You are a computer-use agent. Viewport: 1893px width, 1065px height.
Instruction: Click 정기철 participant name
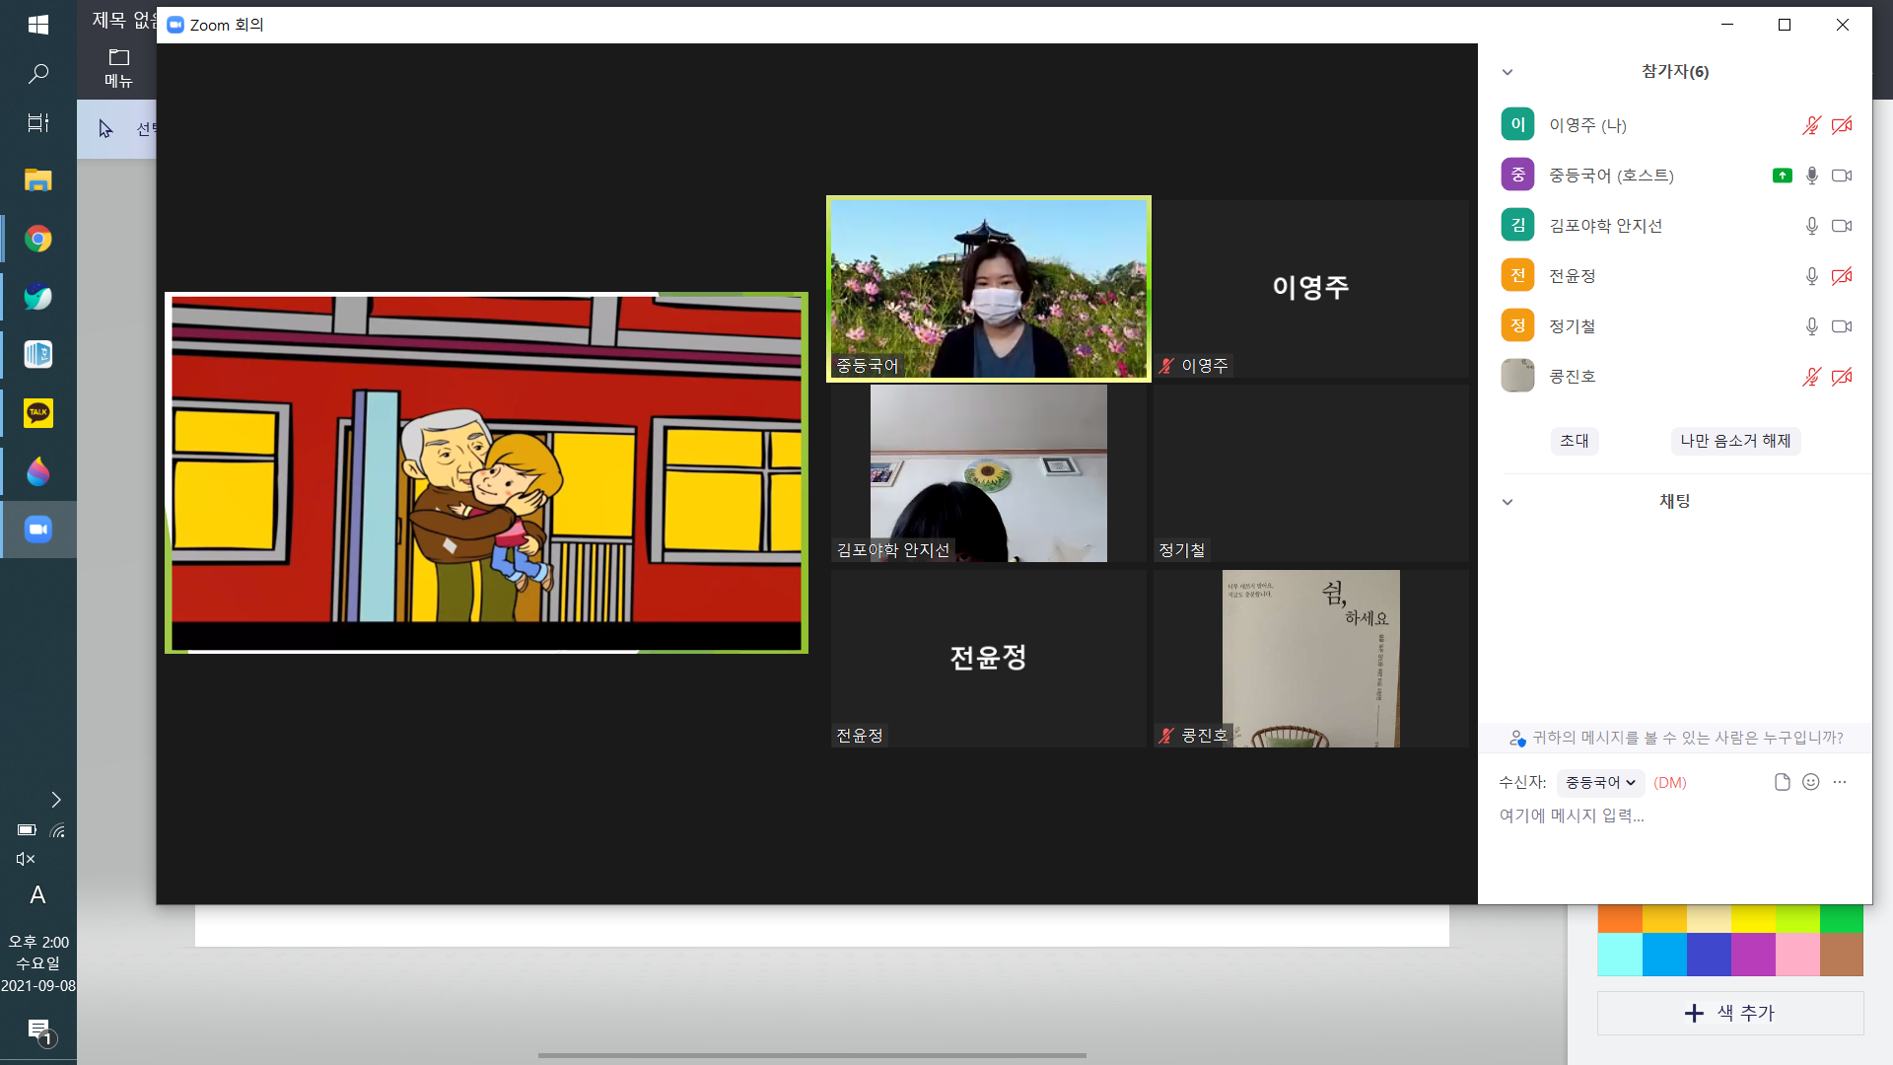(x=1572, y=326)
